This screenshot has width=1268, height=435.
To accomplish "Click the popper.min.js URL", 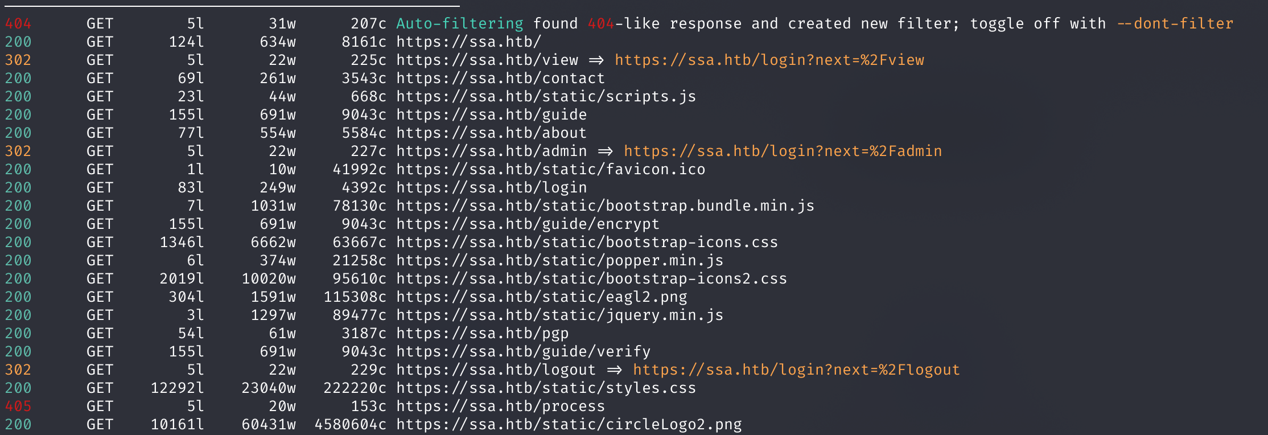I will [560, 261].
